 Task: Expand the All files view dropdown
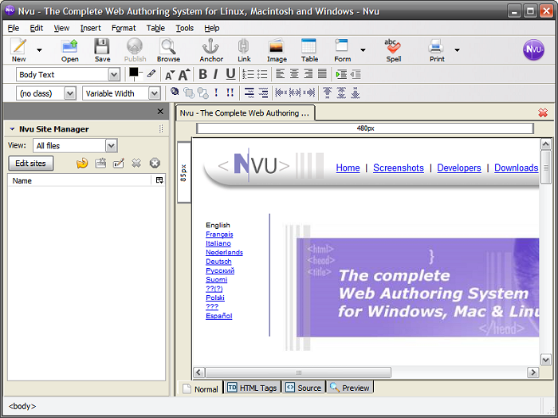point(75,146)
